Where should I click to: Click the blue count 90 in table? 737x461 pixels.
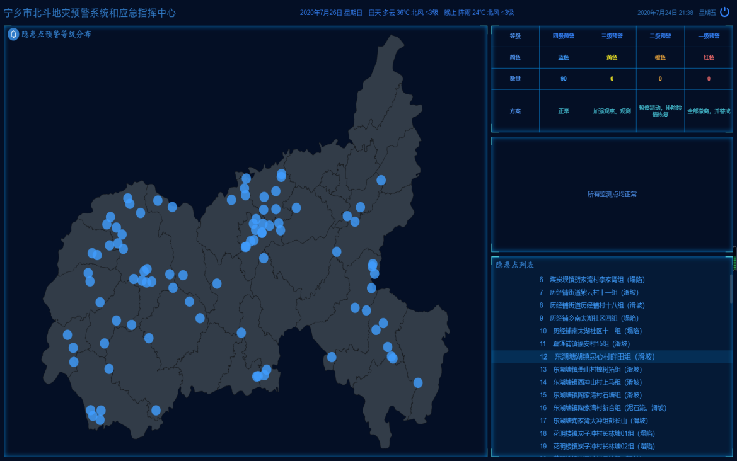tap(564, 79)
